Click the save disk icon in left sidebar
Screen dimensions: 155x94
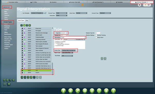(x=5, y=84)
